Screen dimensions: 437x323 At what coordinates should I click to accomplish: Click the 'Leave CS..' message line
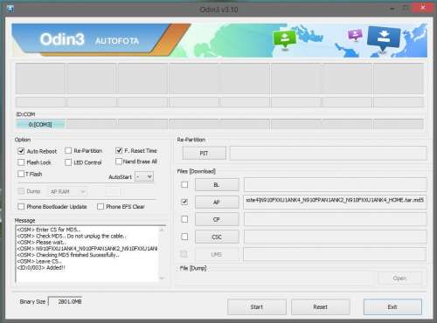39,261
